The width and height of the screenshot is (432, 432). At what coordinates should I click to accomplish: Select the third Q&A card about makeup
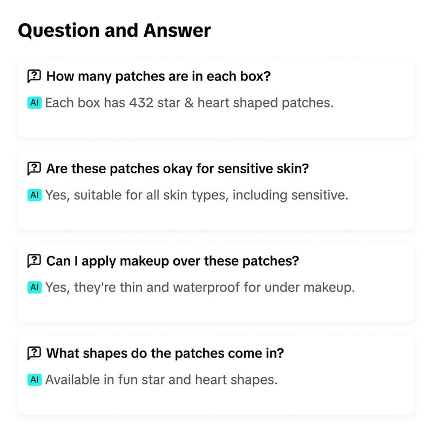[215, 282]
